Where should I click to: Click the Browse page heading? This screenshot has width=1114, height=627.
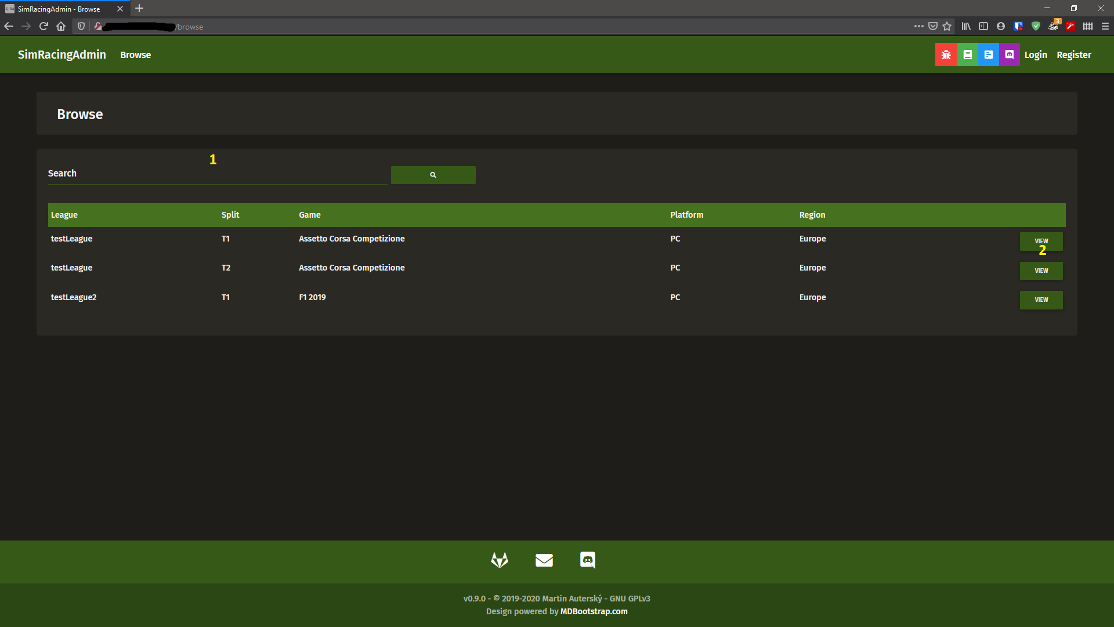pyautogui.click(x=79, y=114)
